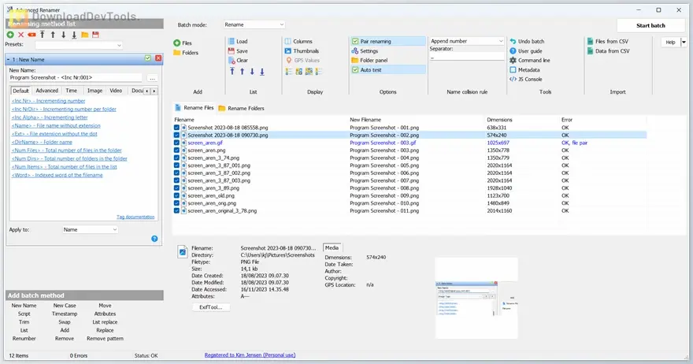693x364 pixels.
Task: Expand the Help dropdown arrow
Action: click(684, 43)
